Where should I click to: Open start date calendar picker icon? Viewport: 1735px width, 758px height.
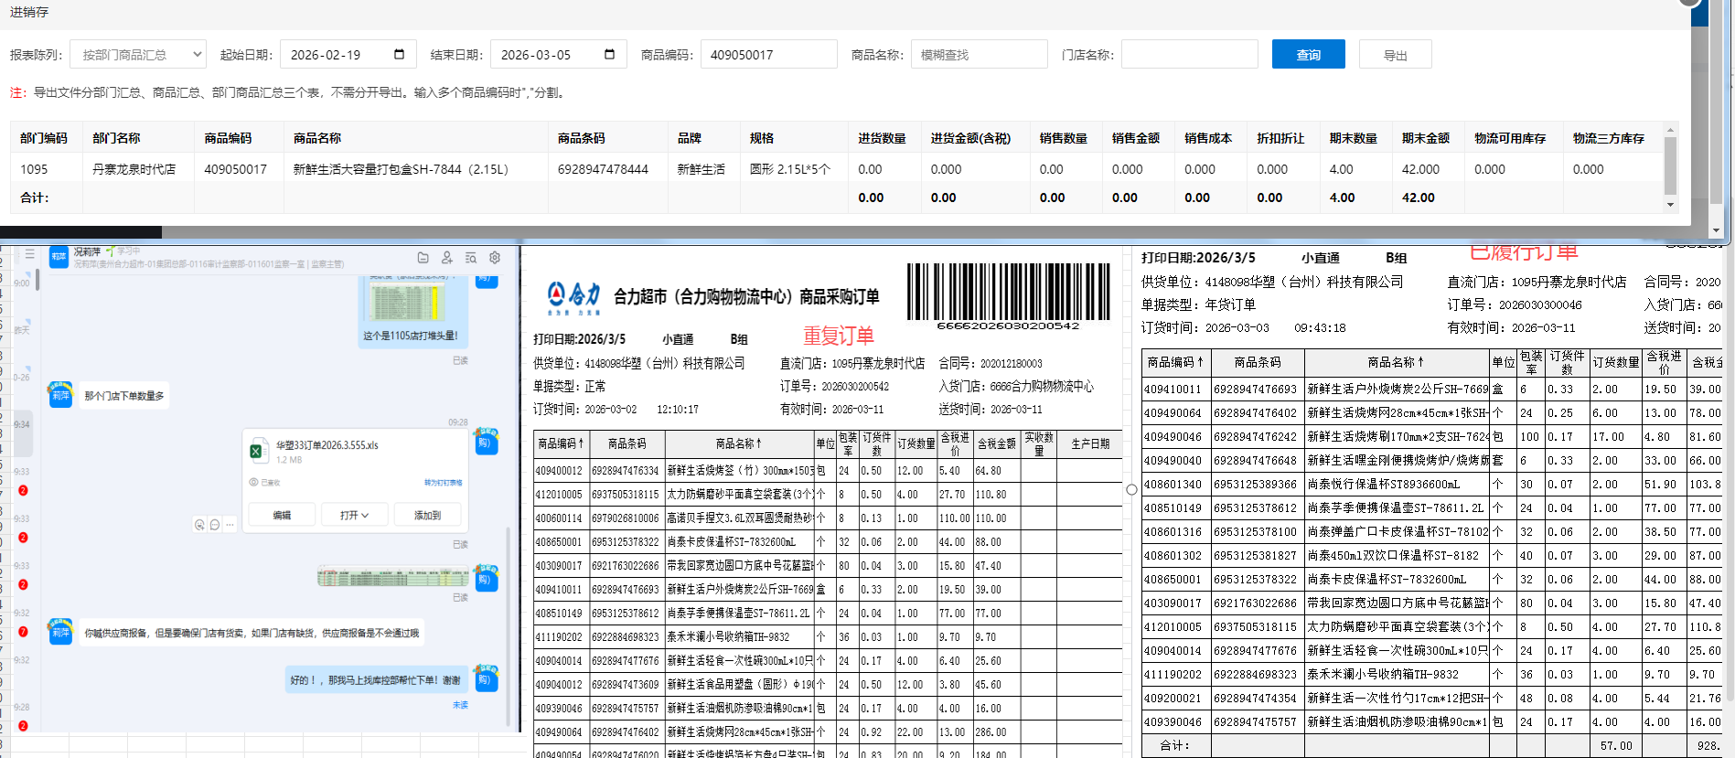coord(399,54)
